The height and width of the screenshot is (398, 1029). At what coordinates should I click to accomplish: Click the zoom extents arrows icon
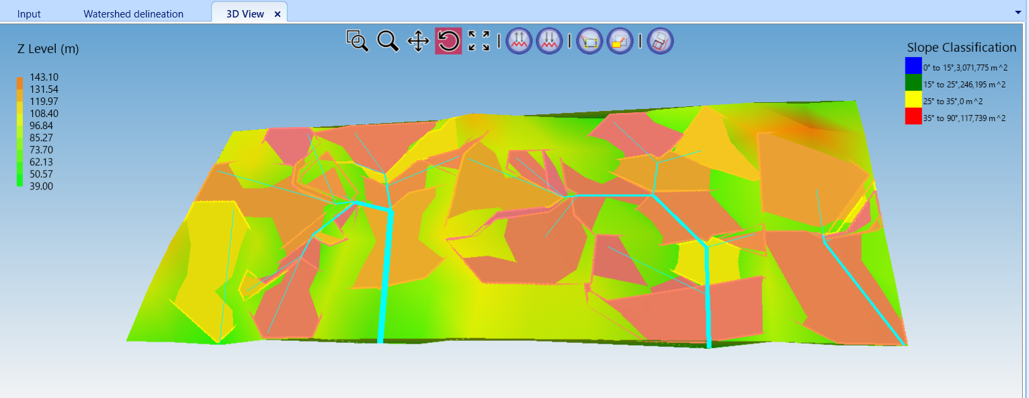tap(479, 41)
